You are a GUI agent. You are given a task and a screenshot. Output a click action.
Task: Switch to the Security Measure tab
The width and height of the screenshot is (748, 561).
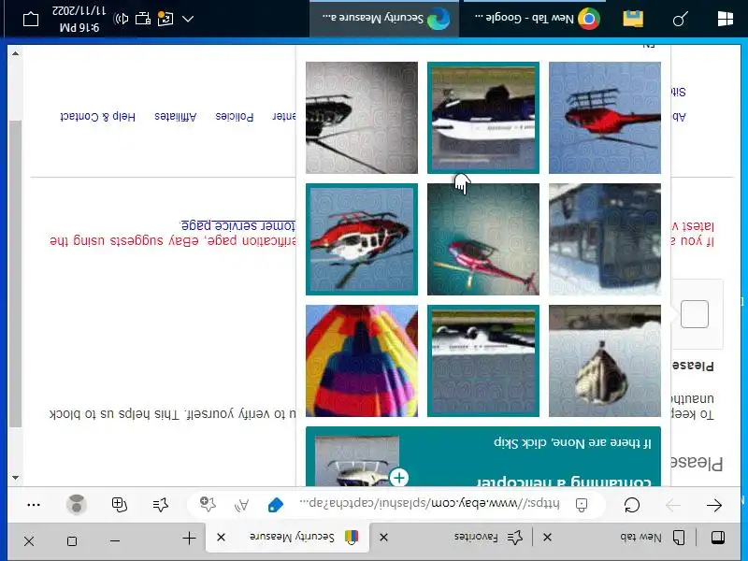(288, 537)
